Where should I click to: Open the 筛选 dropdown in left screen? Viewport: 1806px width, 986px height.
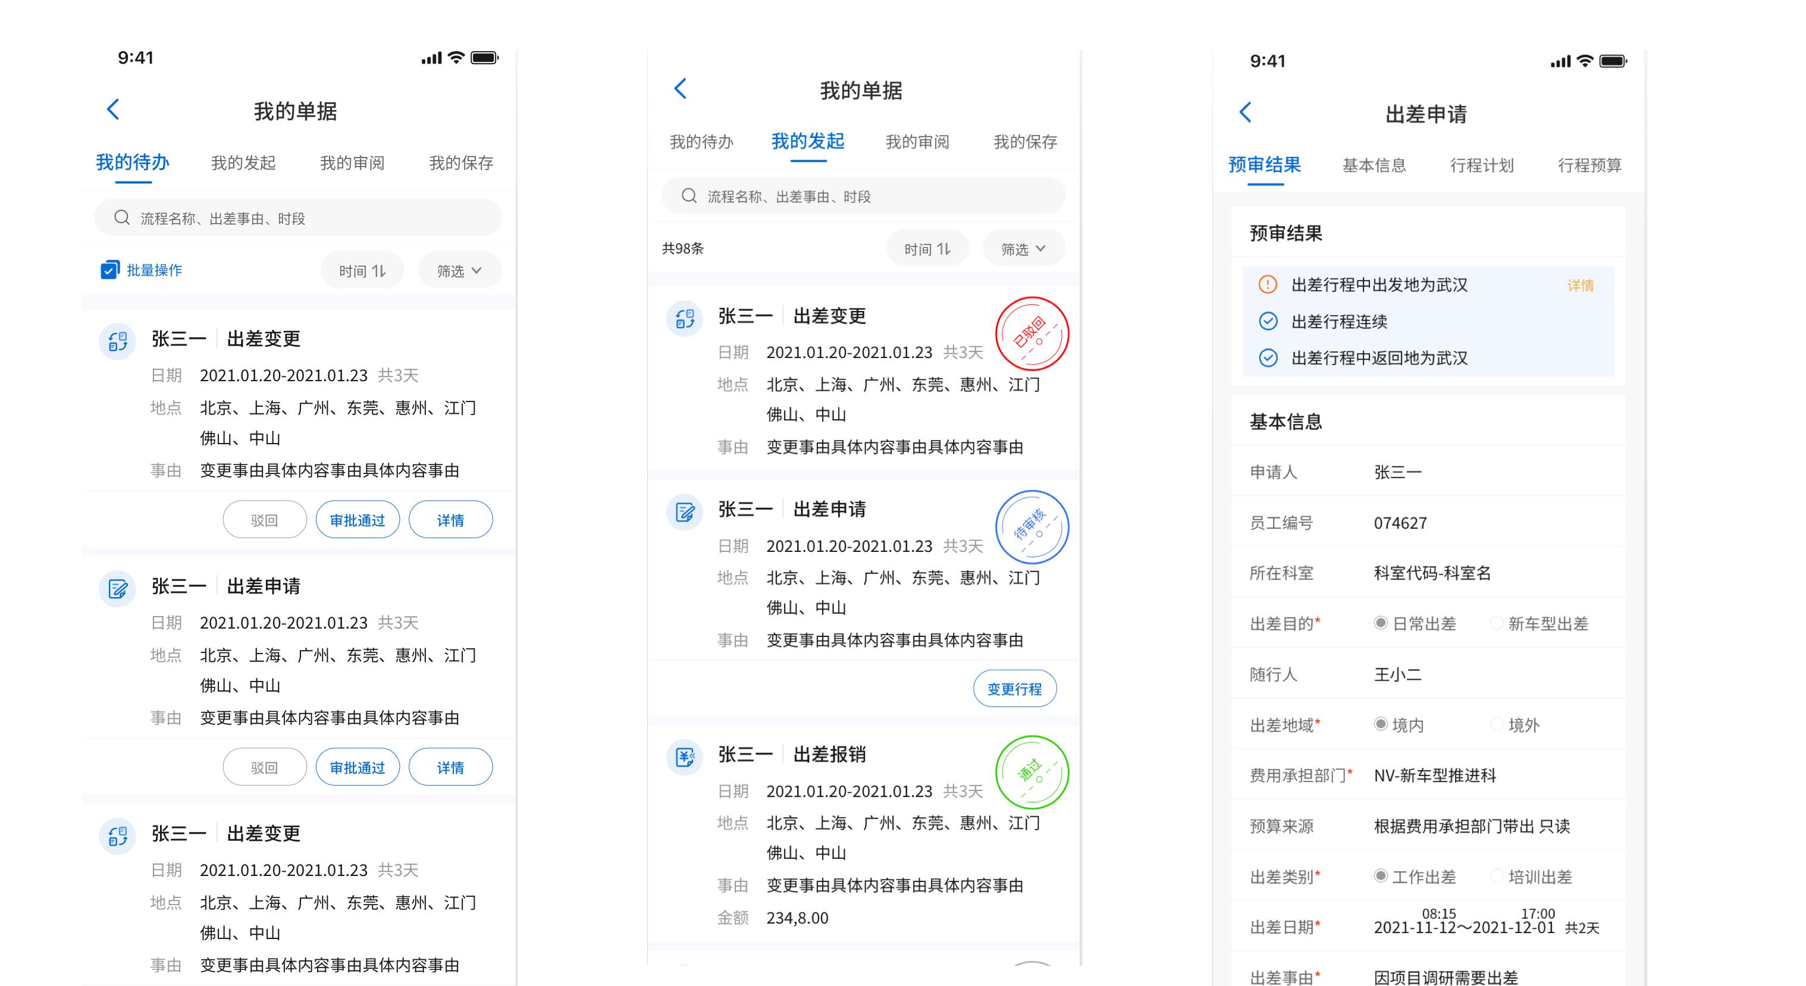pyautogui.click(x=459, y=271)
